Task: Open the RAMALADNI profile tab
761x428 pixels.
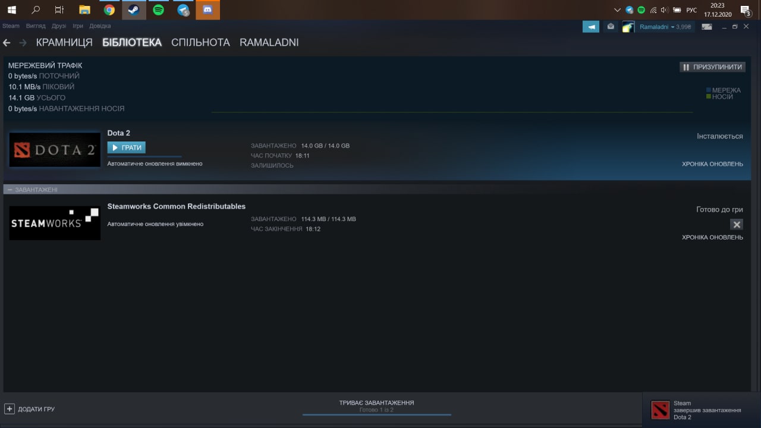Action: pyautogui.click(x=269, y=43)
